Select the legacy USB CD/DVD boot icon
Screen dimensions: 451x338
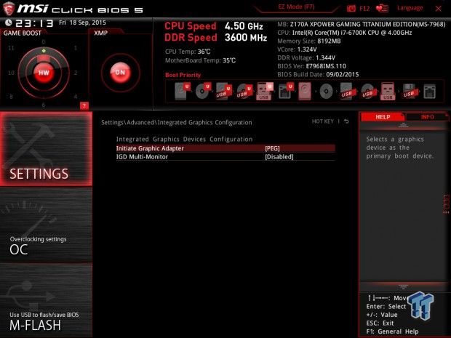pyautogui.click(x=367, y=92)
